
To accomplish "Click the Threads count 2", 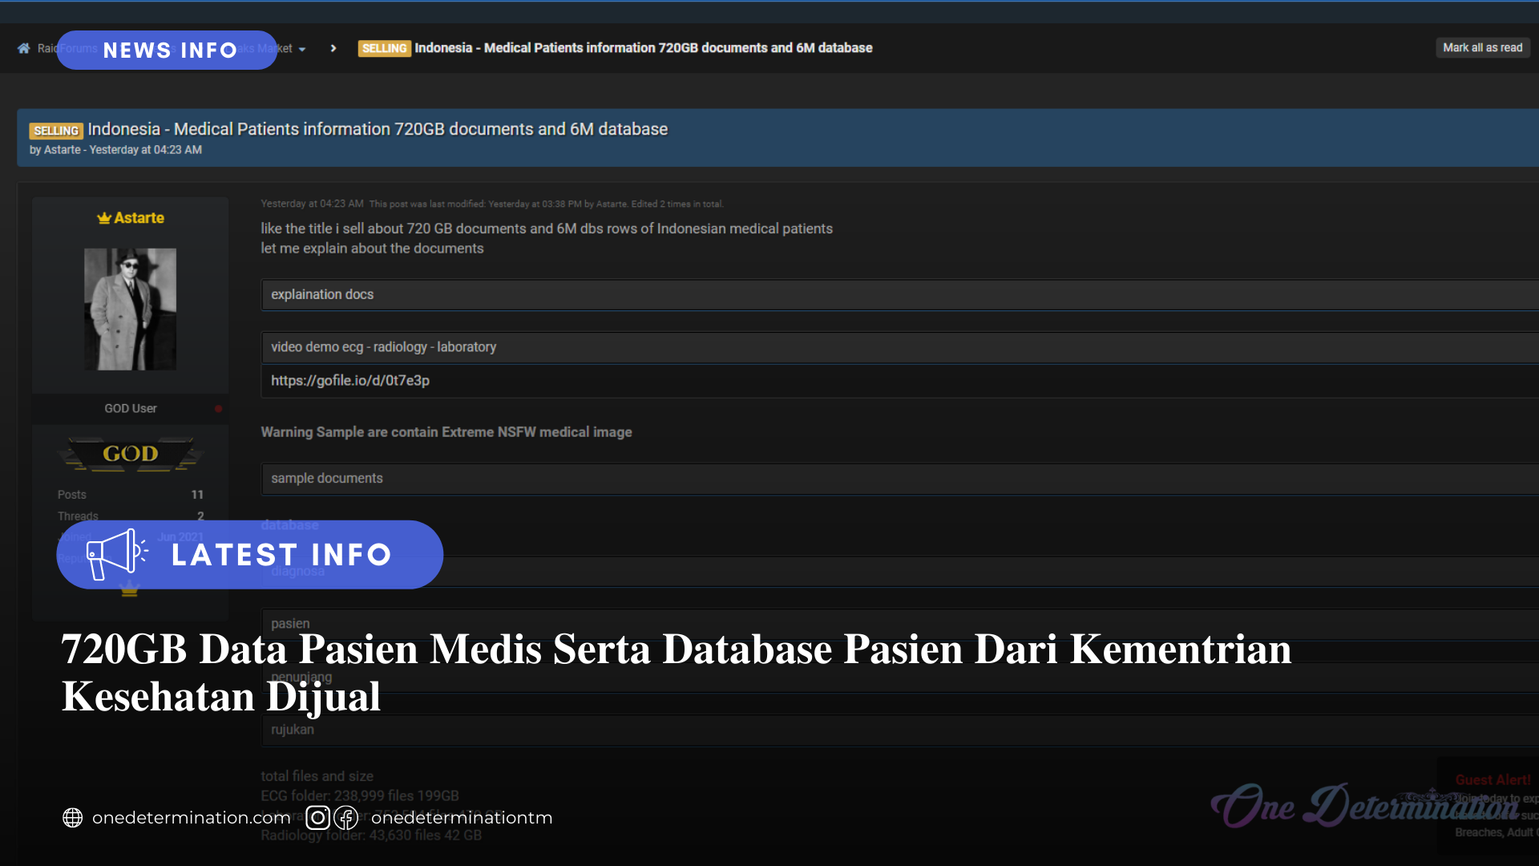I will pyautogui.click(x=200, y=516).
